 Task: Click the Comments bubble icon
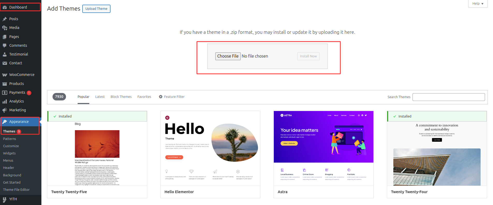click(x=5, y=45)
